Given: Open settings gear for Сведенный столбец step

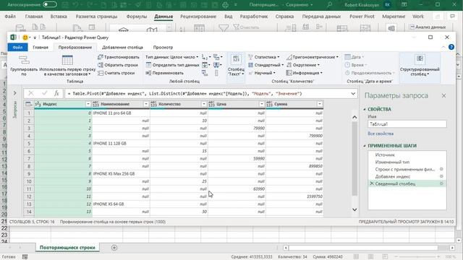Looking at the screenshot, I should click(441, 183).
